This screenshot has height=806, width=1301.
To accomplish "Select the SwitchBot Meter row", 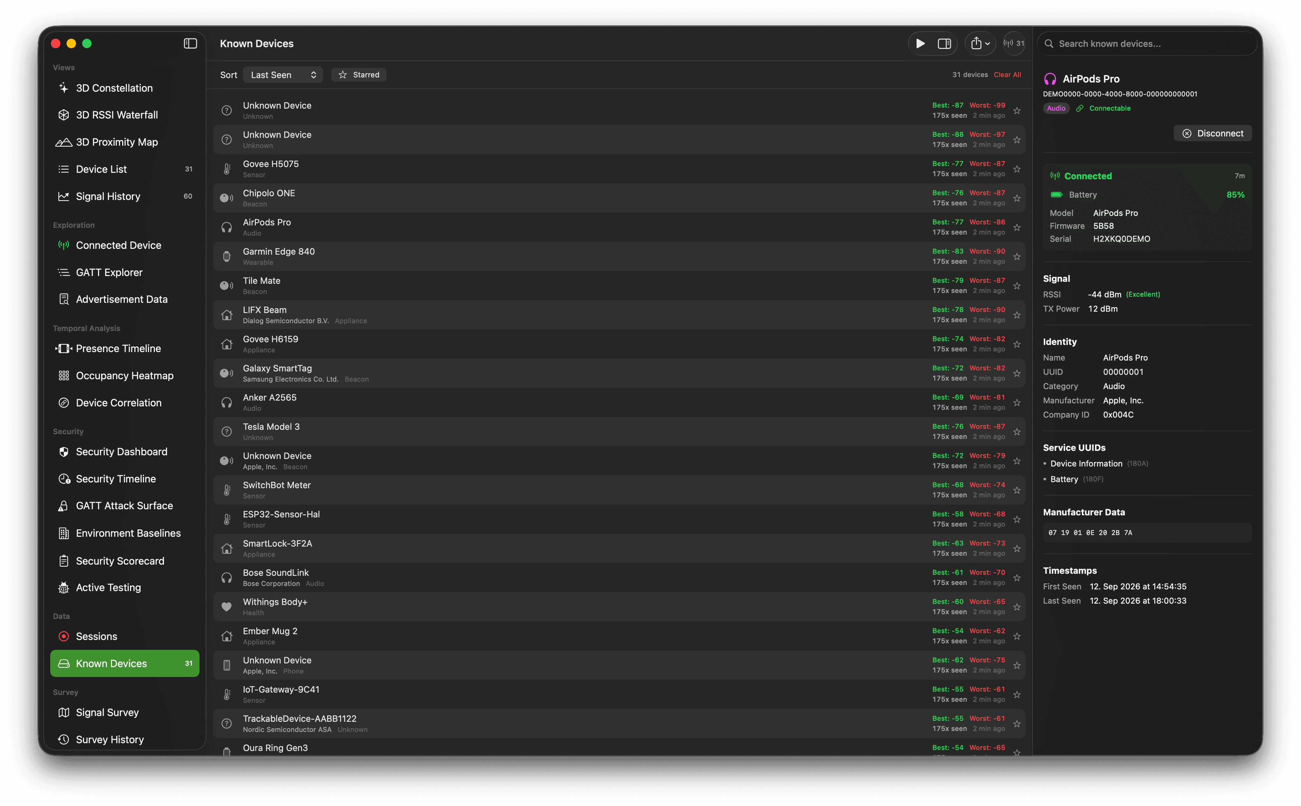I will point(619,490).
